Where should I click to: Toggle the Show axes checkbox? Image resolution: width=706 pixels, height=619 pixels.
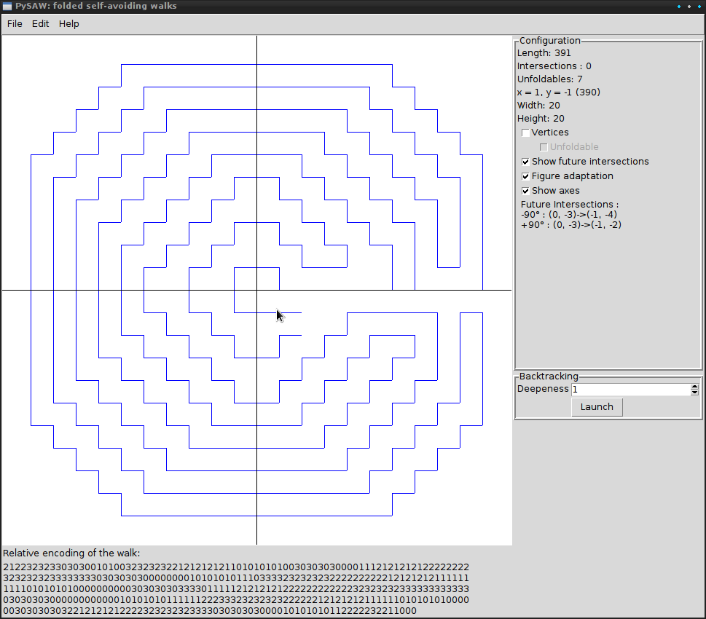click(526, 191)
